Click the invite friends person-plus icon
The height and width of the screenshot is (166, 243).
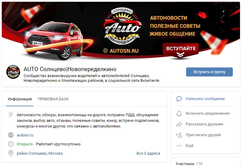pos(179,135)
